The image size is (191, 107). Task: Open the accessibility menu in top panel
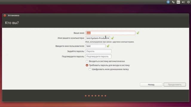click(168, 2)
